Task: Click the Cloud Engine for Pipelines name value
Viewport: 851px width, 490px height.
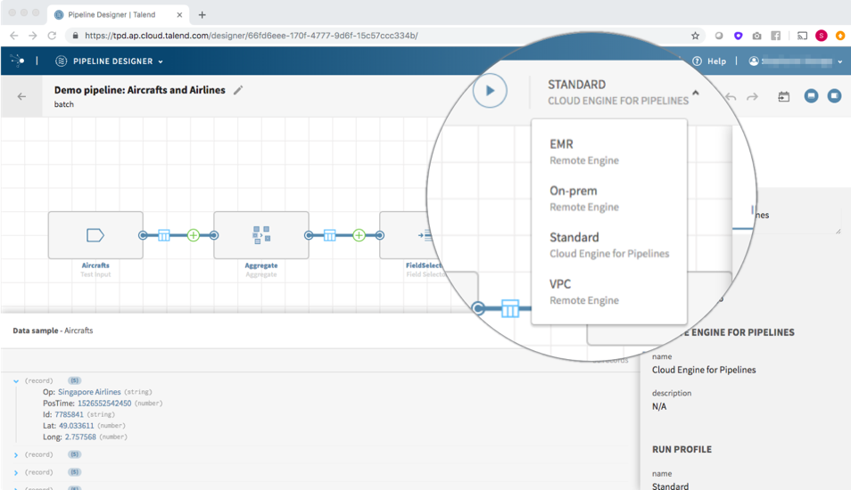Action: coord(704,370)
